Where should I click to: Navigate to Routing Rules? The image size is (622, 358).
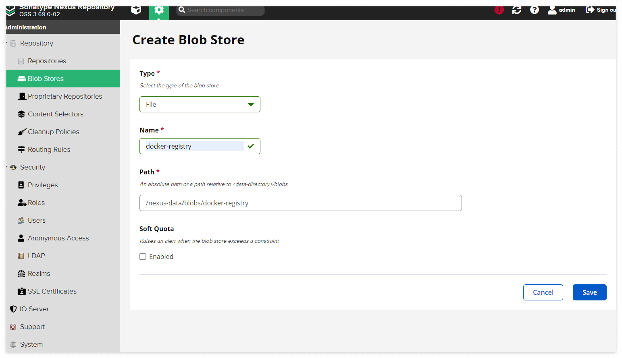(49, 149)
